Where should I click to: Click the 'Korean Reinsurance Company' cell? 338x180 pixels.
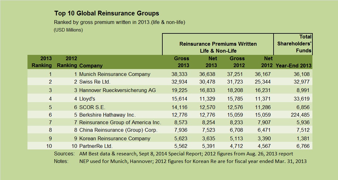click(115, 138)
